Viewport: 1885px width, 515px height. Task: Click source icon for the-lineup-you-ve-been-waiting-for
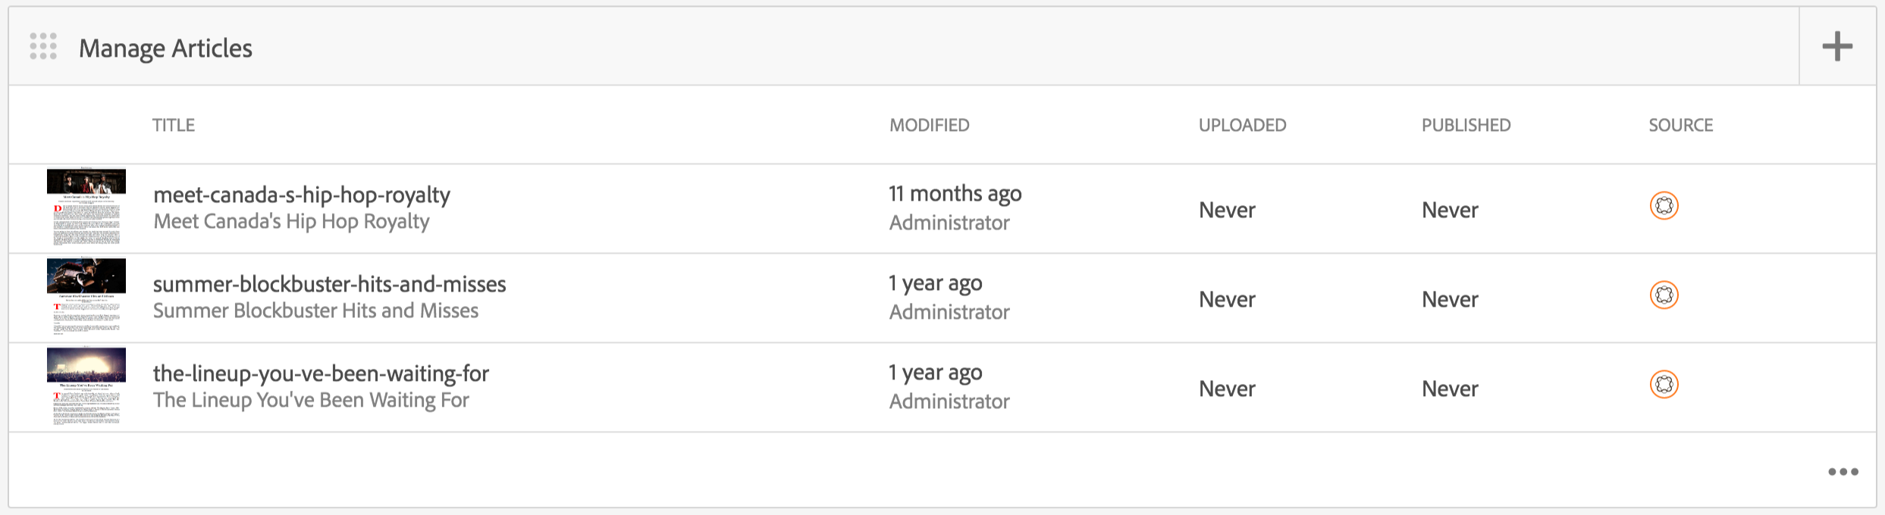pyautogui.click(x=1664, y=385)
